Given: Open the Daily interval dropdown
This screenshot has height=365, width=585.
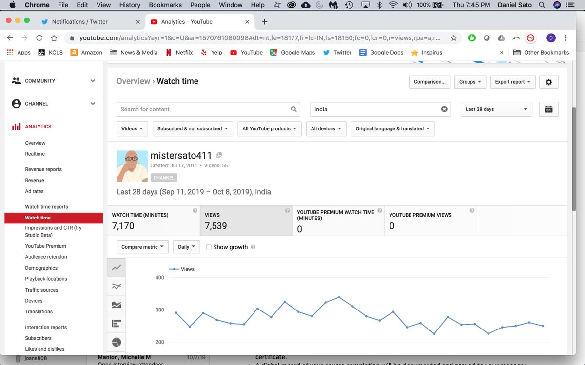Looking at the screenshot, I should point(186,247).
